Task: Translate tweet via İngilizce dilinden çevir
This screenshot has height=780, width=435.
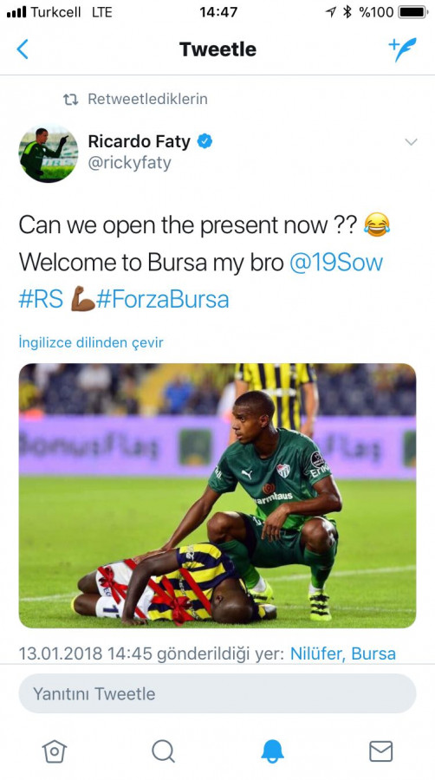Action: 91,342
